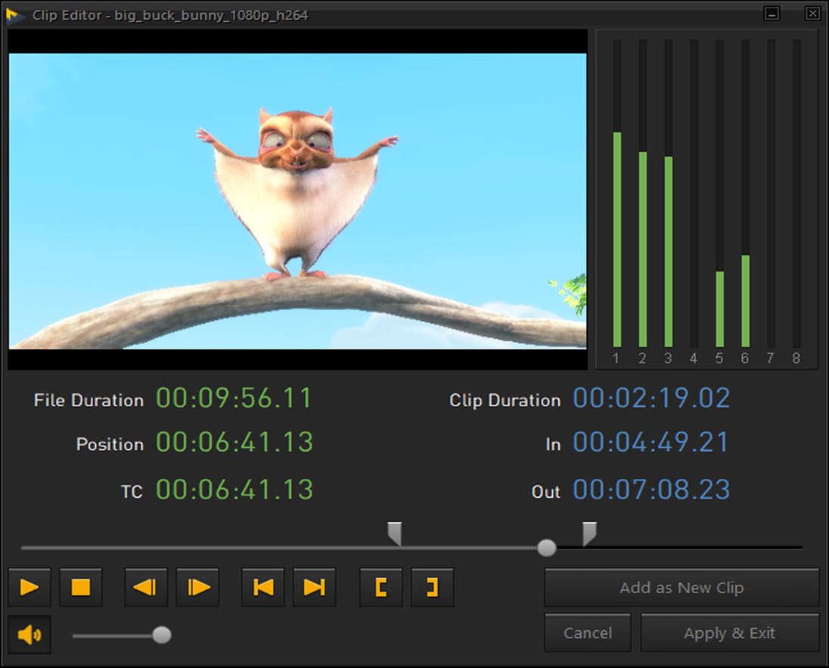Click Add as New Clip button

(682, 588)
